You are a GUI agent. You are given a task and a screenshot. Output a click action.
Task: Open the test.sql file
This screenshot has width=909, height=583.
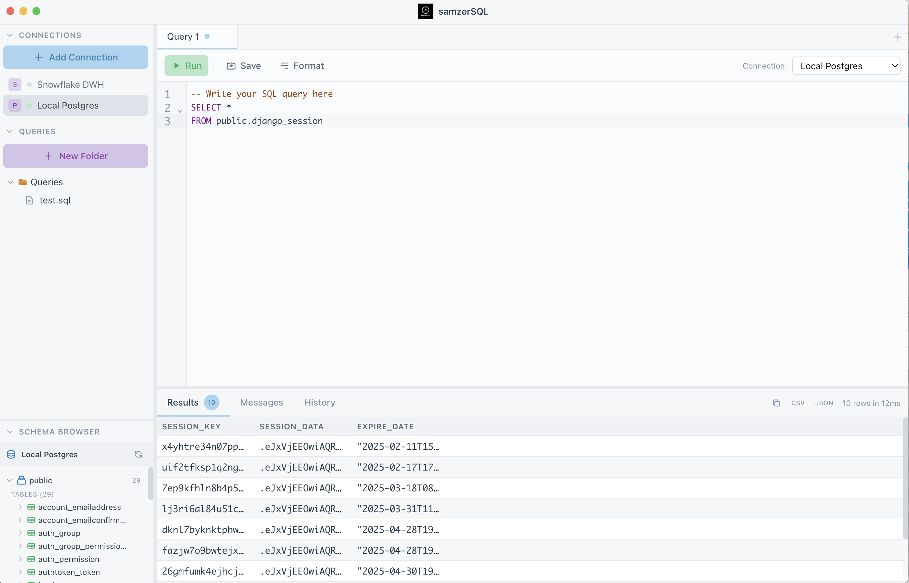[x=55, y=200]
